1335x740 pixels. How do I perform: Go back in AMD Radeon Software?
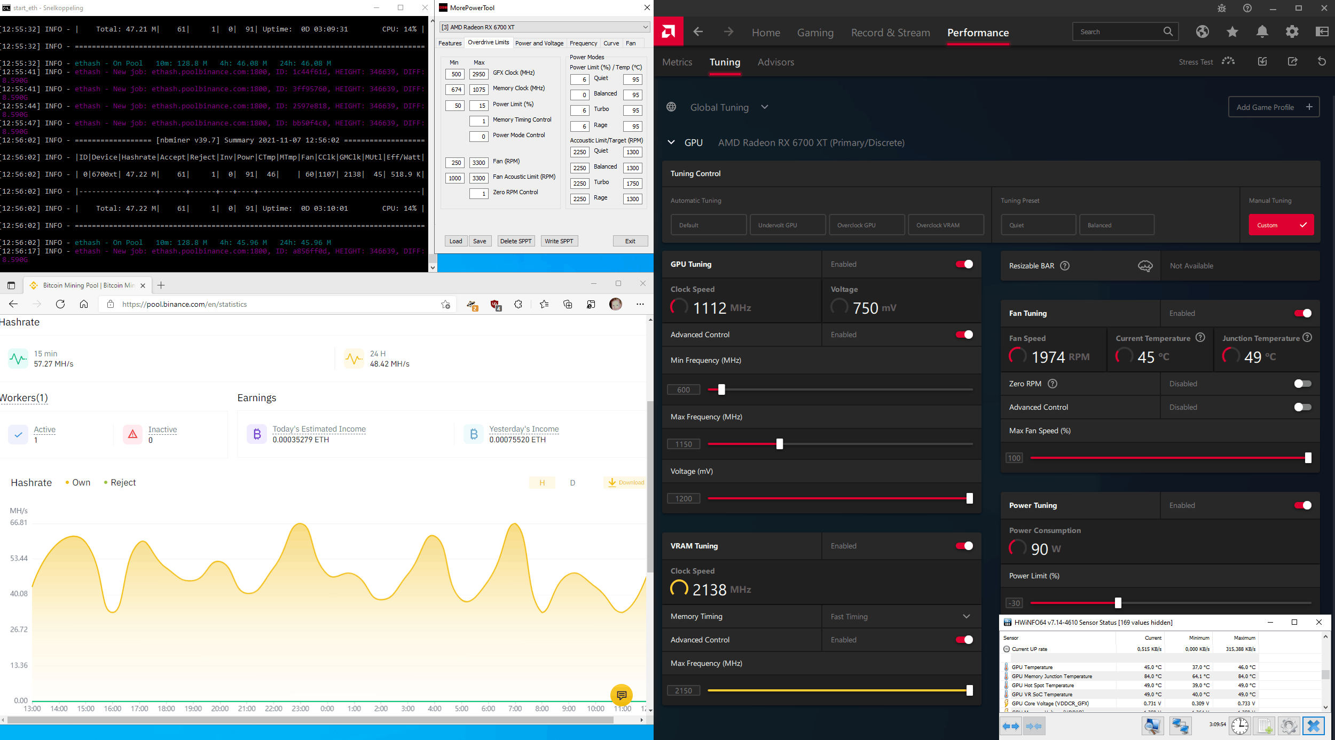click(x=698, y=32)
